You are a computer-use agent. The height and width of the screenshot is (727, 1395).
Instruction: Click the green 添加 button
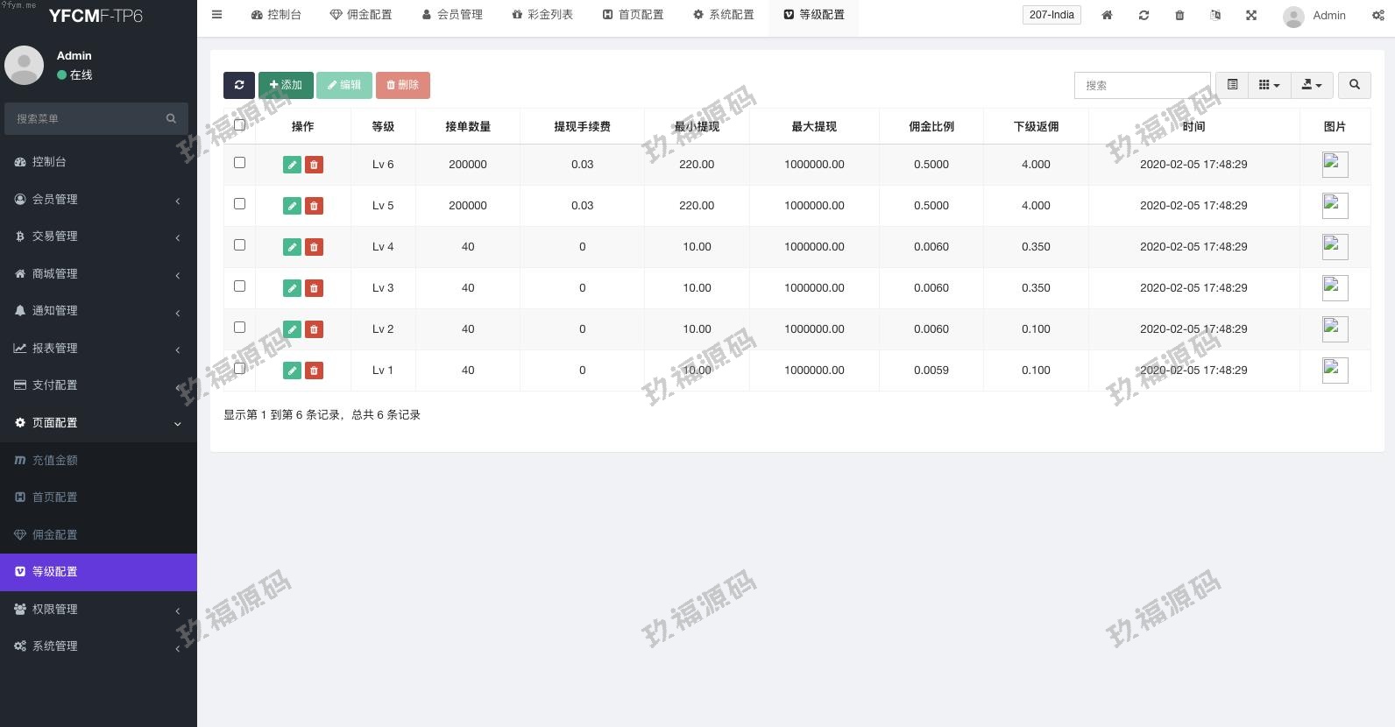point(286,85)
